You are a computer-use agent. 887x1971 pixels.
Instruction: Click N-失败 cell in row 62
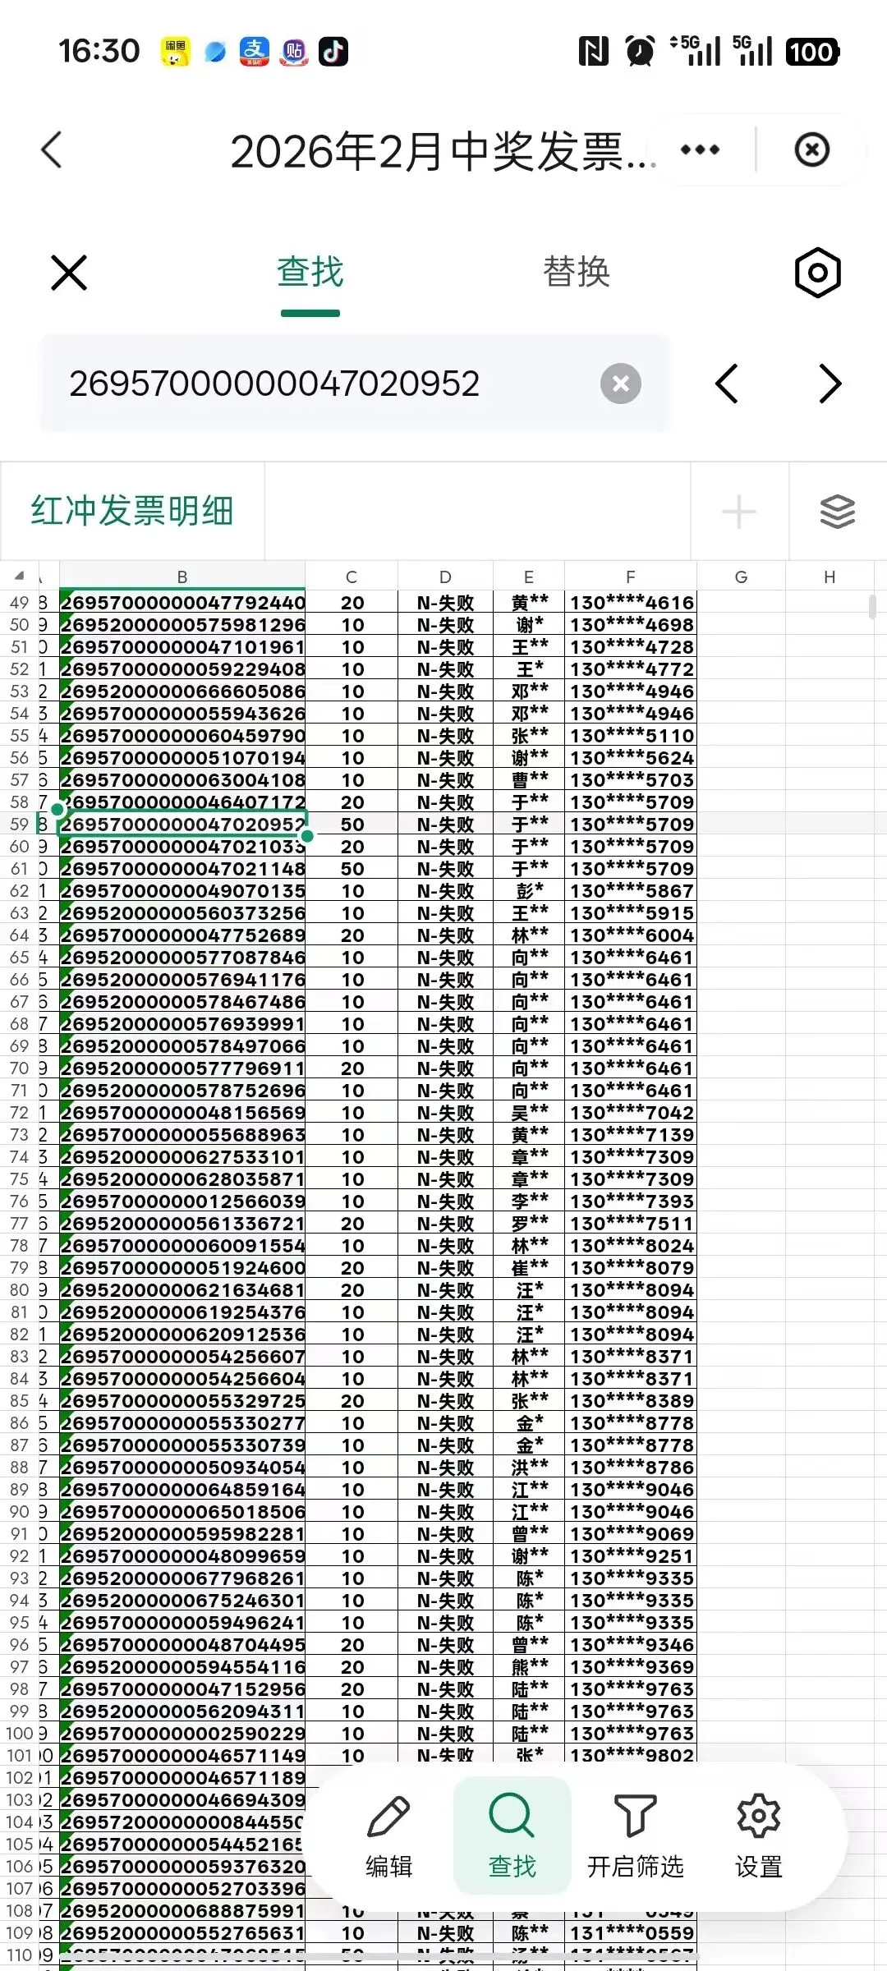click(445, 890)
